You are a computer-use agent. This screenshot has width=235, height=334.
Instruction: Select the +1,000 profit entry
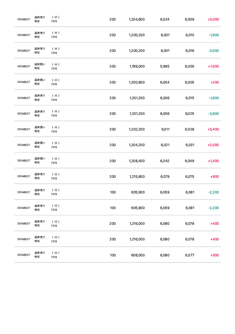pos(213,66)
